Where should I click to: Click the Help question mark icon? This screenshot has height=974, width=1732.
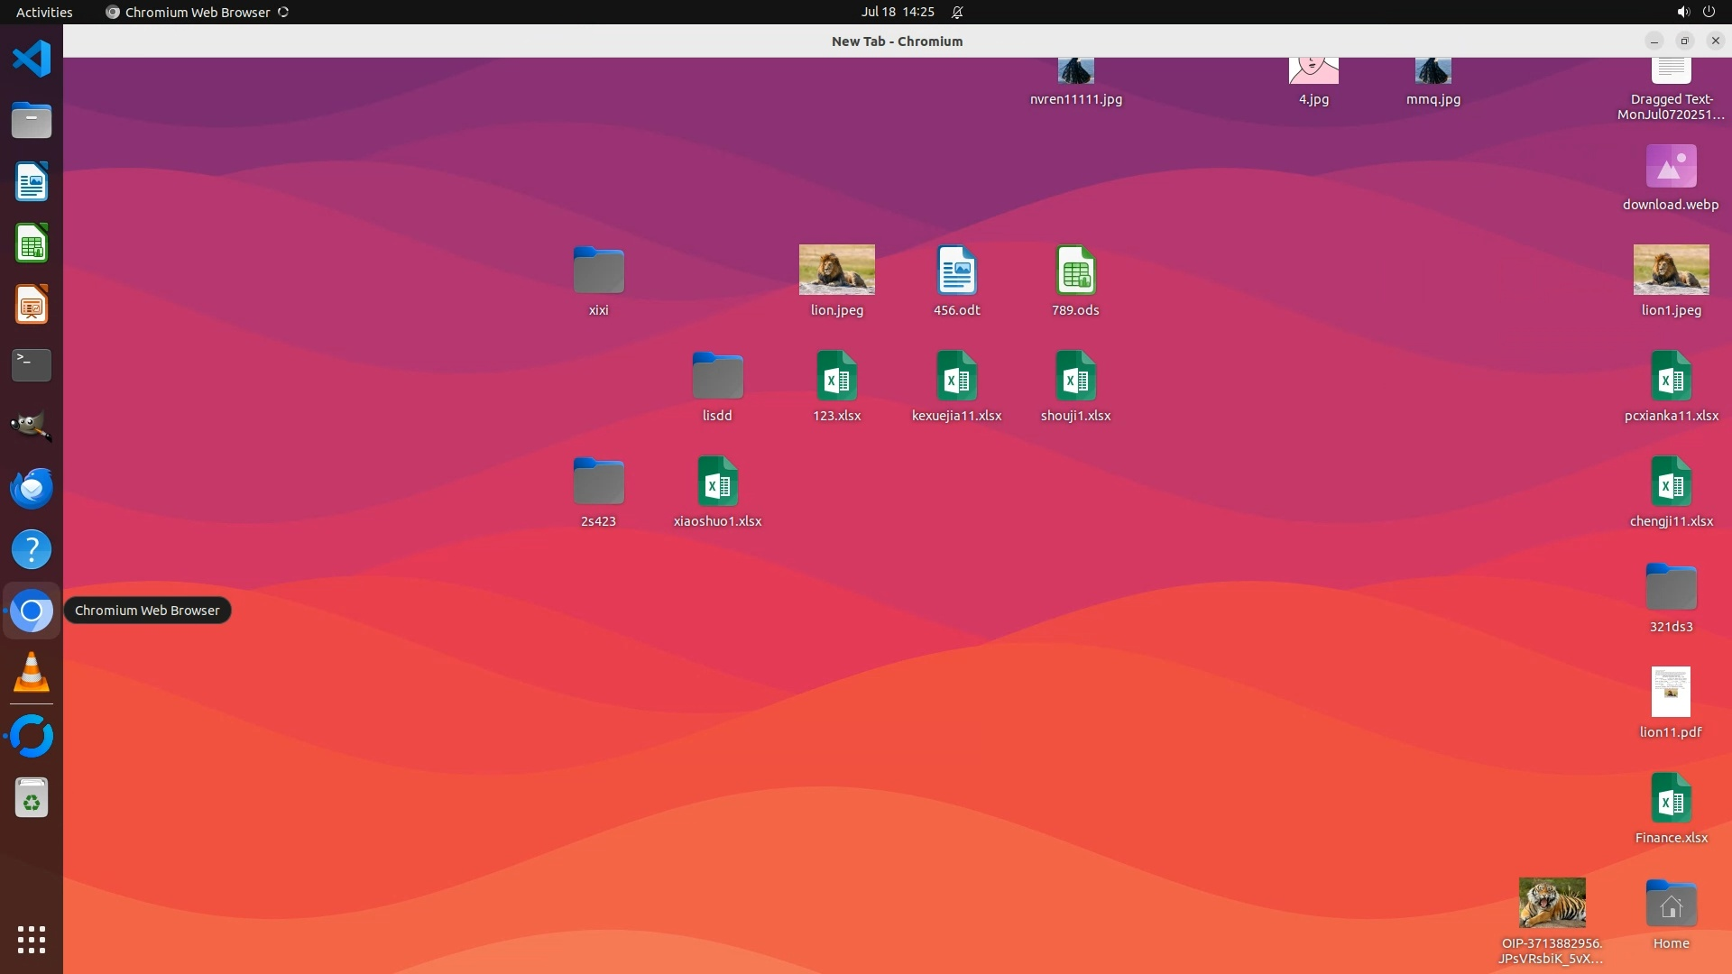(32, 549)
